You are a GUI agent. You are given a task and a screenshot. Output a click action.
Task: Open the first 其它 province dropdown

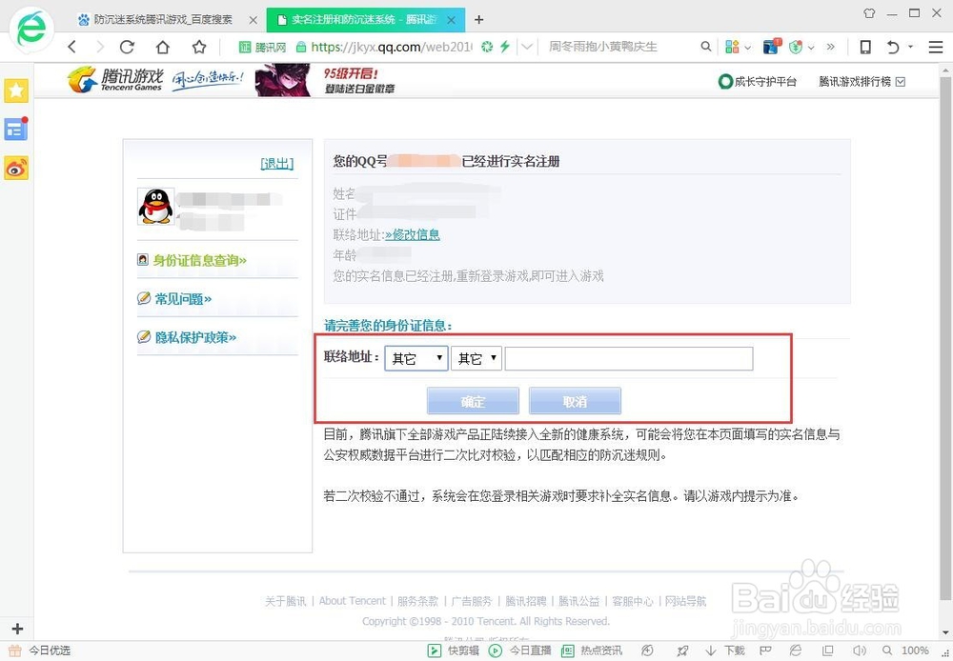416,358
